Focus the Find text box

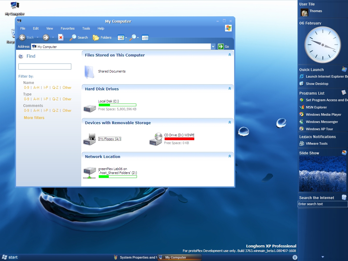45,66
